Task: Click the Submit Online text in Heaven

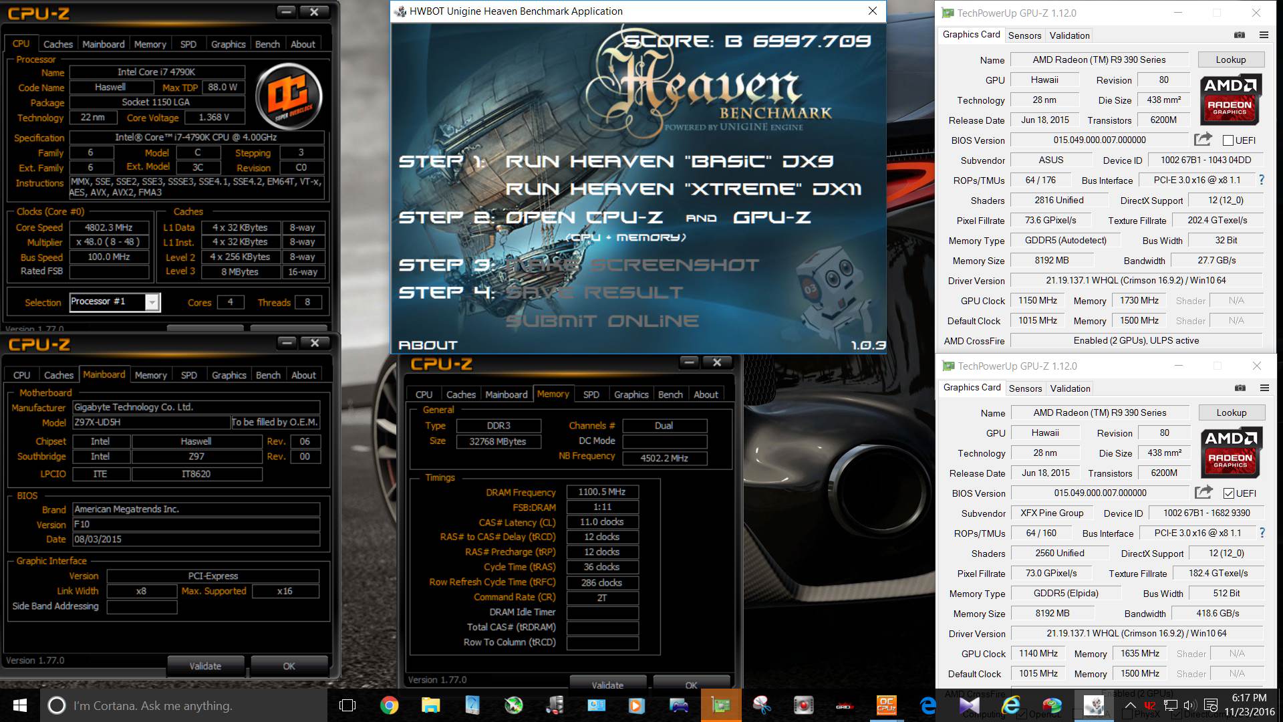Action: (x=602, y=321)
